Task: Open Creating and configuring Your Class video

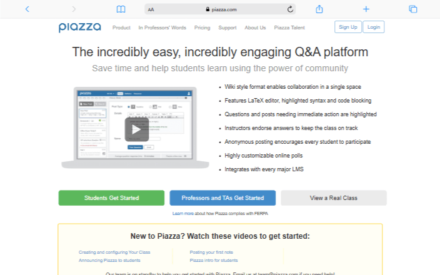Action: (x=114, y=252)
